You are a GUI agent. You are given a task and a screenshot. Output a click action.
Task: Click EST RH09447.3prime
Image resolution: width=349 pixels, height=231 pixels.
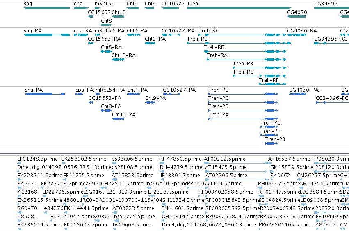[279, 184]
